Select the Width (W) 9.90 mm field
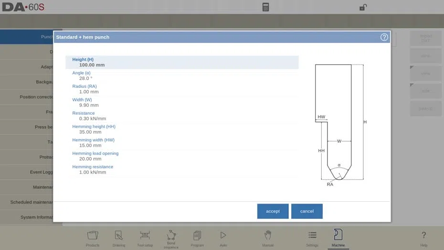This screenshot has width=444, height=250. 182,102
